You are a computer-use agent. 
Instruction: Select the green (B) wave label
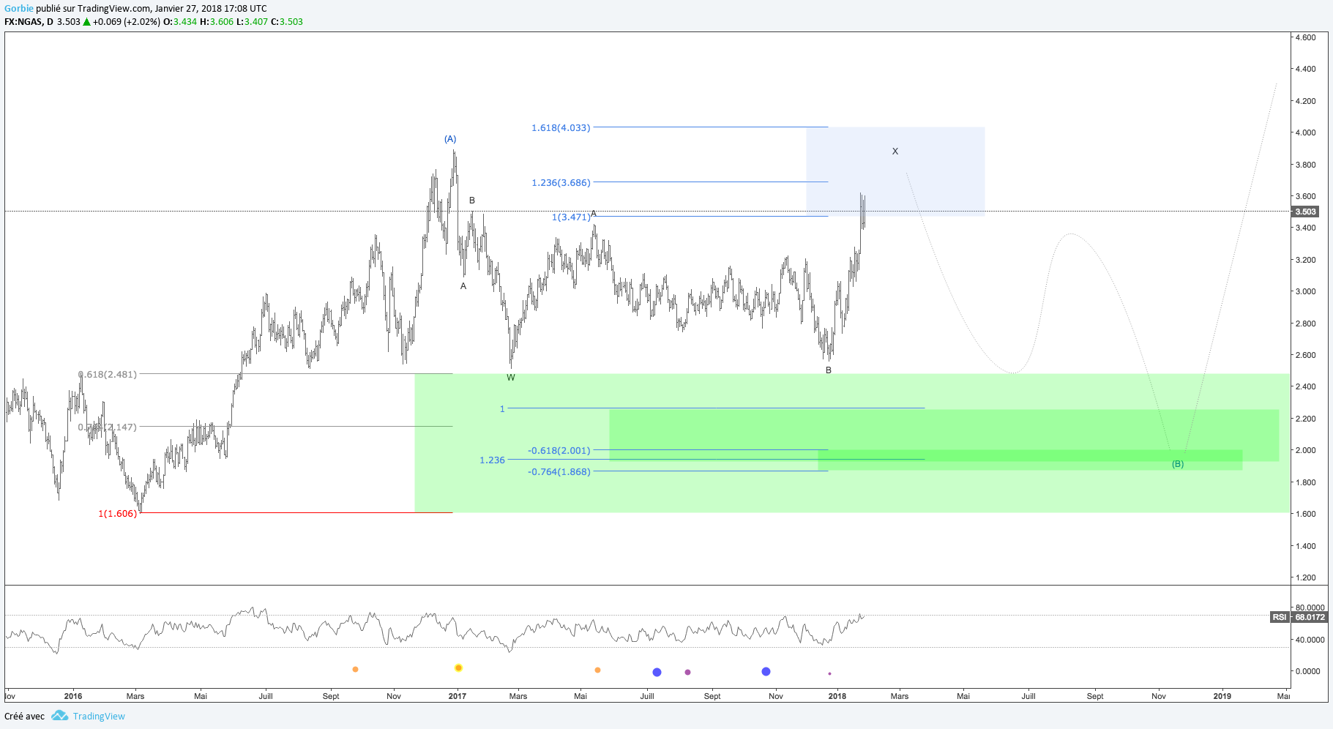point(1178,464)
